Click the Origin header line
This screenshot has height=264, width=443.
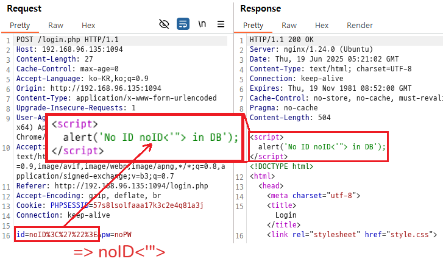89,88
